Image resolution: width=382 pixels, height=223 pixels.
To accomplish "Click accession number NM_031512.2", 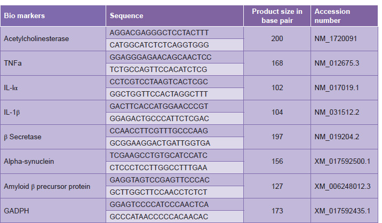I will point(337,113).
